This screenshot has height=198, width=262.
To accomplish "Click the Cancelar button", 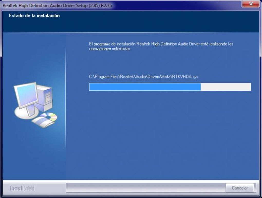I will 240,188.
